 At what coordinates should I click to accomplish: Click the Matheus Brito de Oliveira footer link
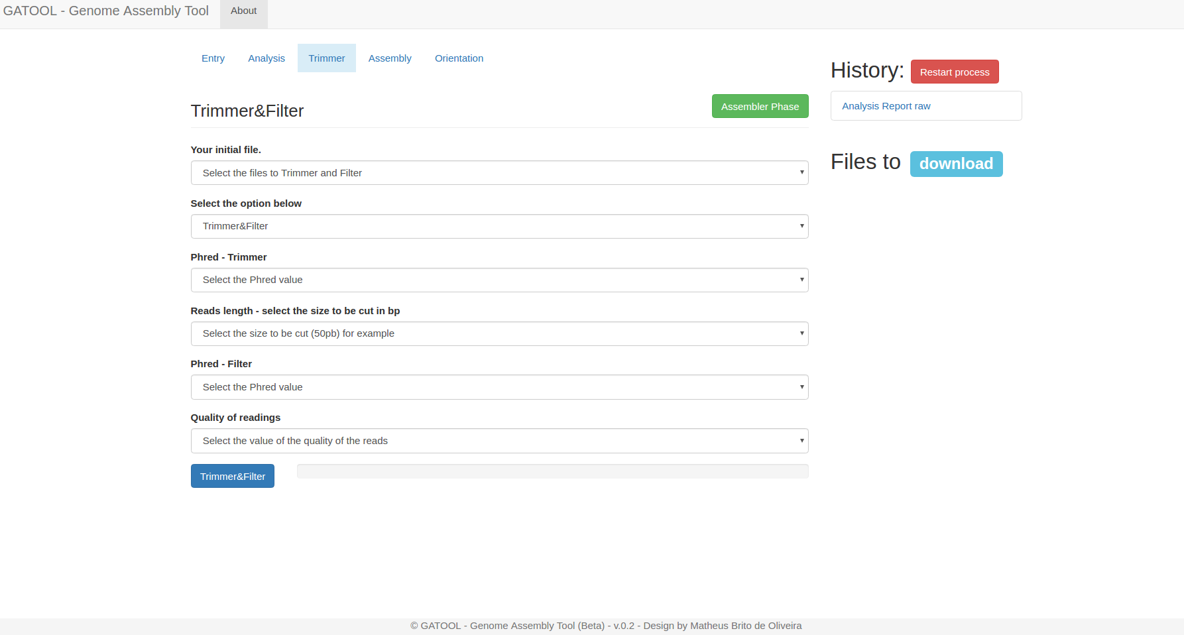(x=745, y=625)
